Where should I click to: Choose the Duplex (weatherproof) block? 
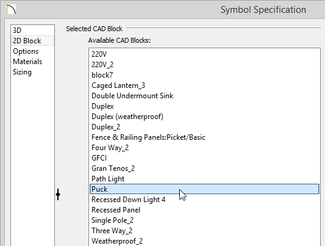204,117
